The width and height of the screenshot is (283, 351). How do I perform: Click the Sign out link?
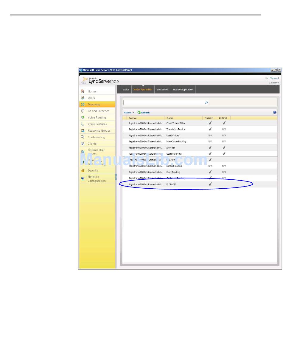tap(274, 78)
